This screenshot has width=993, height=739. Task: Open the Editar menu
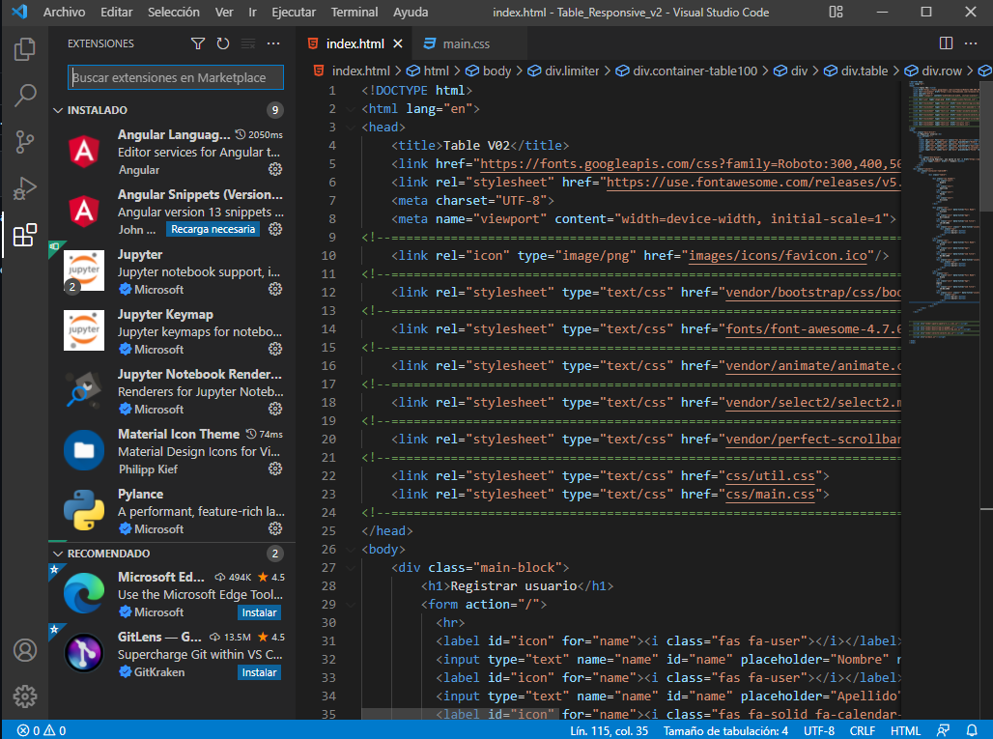coord(117,12)
